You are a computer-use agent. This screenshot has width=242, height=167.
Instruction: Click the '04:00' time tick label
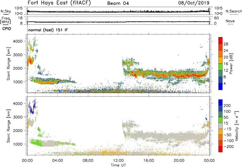(57, 161)
